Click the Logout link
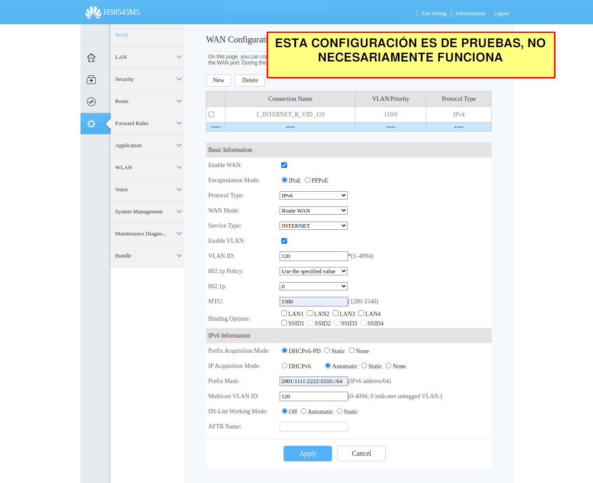 click(501, 13)
